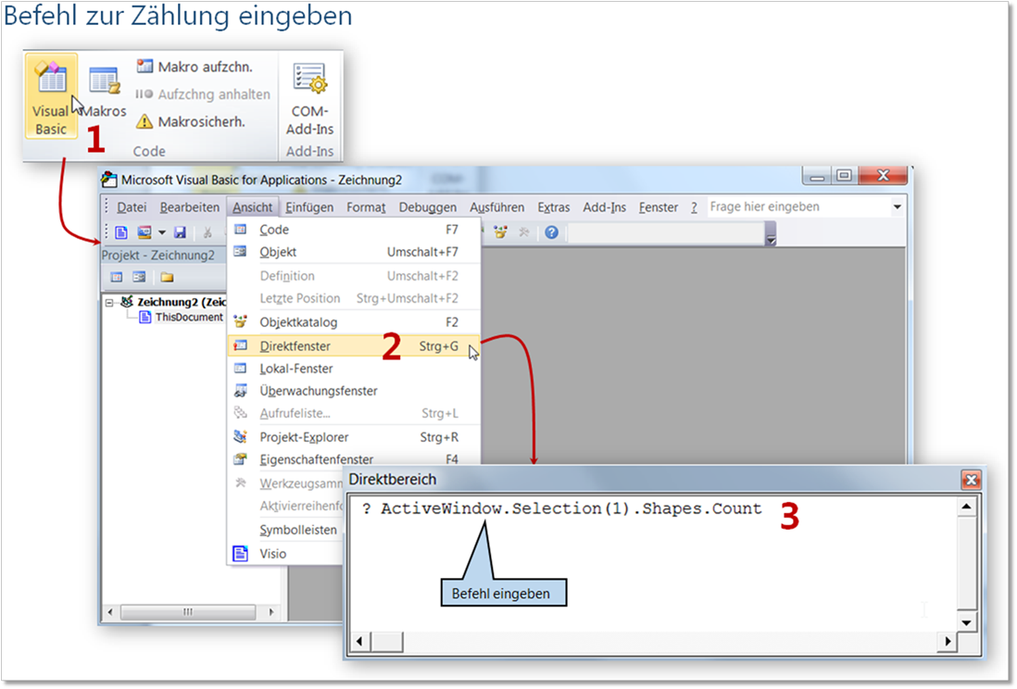Open the Extras menu
Image resolution: width=1017 pixels, height=689 pixels.
553,207
